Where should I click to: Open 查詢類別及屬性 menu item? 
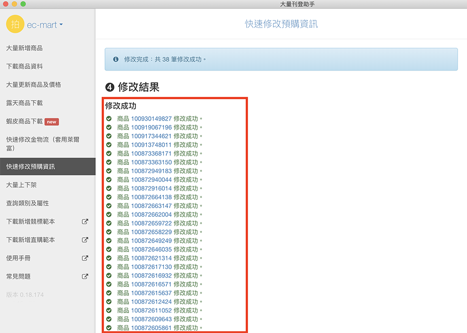coord(27,203)
